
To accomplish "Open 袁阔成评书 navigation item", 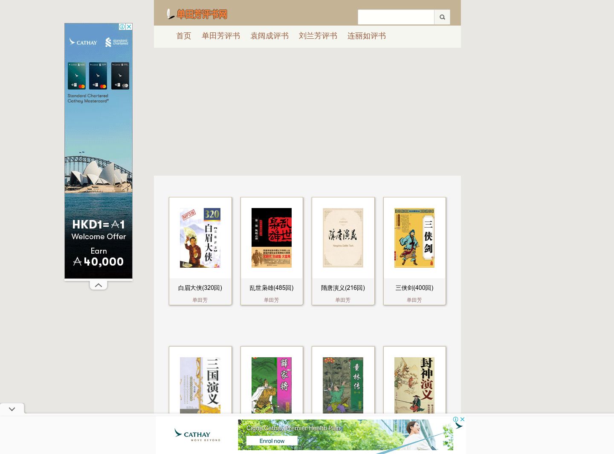I will [269, 36].
